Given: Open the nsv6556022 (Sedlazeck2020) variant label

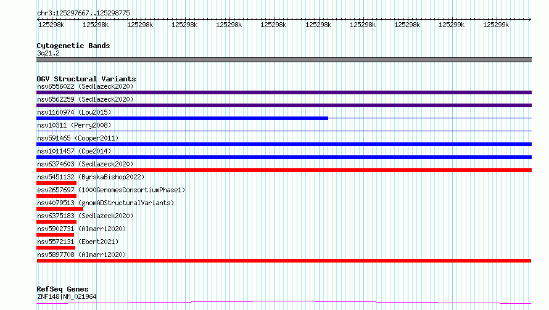Looking at the screenshot, I should click(x=85, y=86).
